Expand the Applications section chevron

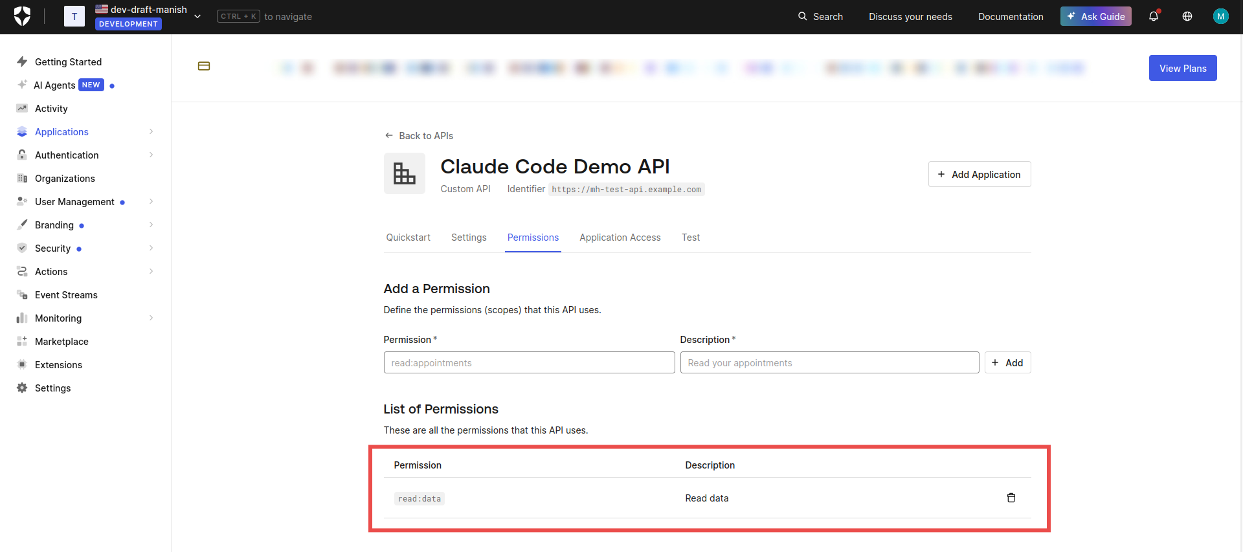point(151,131)
